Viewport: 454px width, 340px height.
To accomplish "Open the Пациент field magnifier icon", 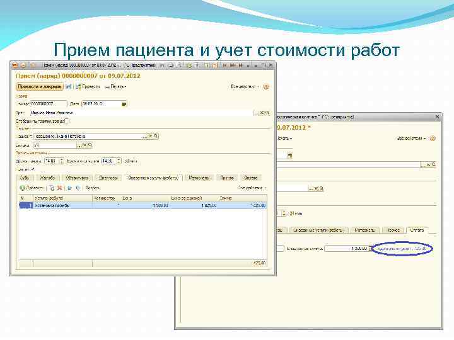I will (x=156, y=136).
